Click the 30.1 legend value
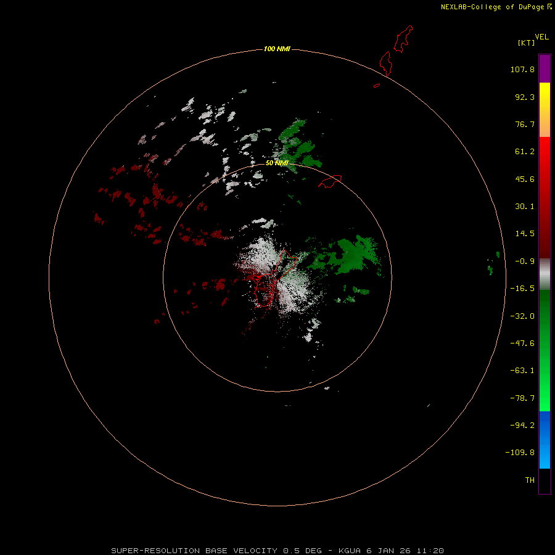The width and height of the screenshot is (555, 555). click(x=525, y=207)
